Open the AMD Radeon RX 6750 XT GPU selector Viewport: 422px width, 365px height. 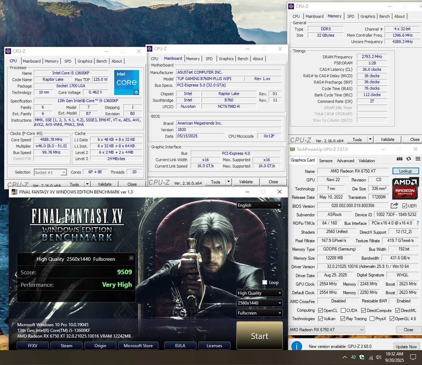coord(327,329)
